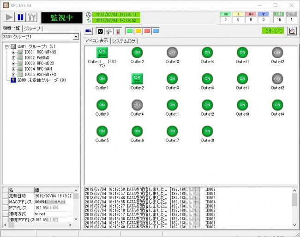
Task: Click the green ON icon for Outlet8
Action: pyautogui.click(x=207, y=131)
